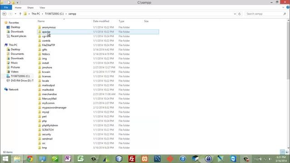The width and height of the screenshot is (290, 163).
Task: Sort by Date modified column header
Action: (x=101, y=21)
